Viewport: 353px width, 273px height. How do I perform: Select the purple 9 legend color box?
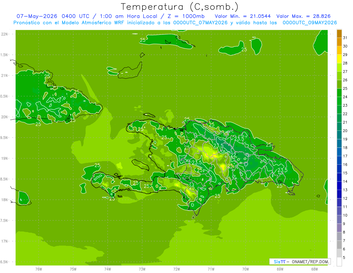click(x=339, y=228)
